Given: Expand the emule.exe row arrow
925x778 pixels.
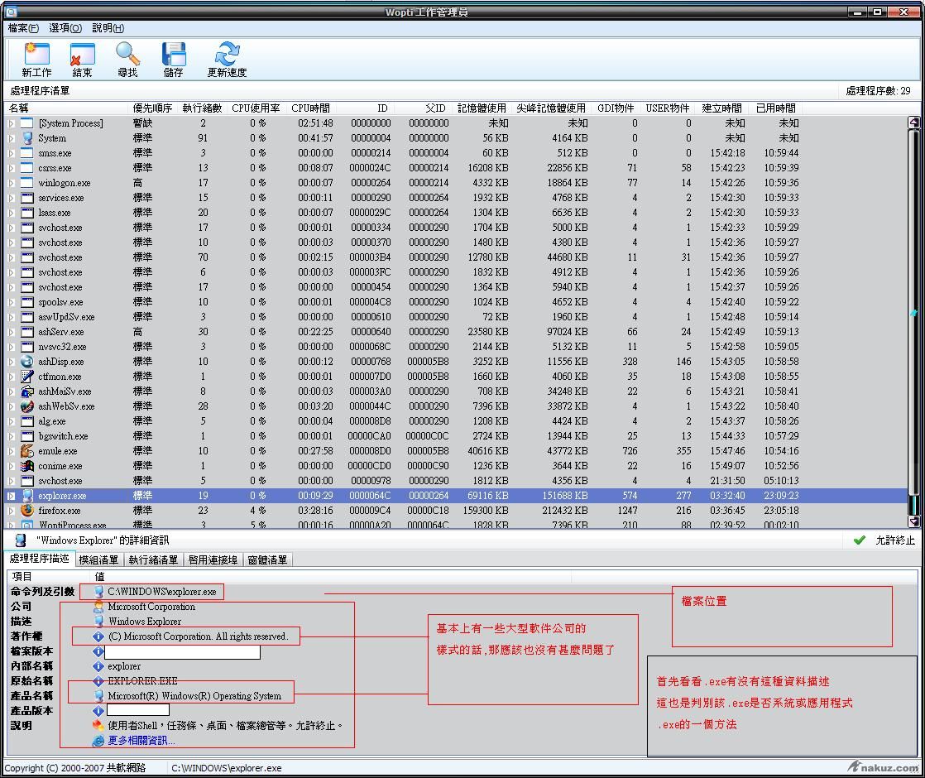Looking at the screenshot, I should (12, 451).
